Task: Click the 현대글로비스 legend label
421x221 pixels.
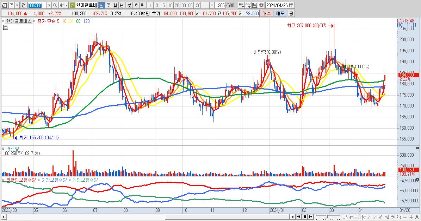Action: pyautogui.click(x=19, y=21)
